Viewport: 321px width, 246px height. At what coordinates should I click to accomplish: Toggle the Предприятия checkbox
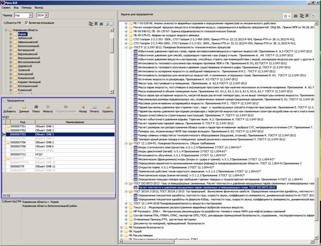(x=5, y=101)
